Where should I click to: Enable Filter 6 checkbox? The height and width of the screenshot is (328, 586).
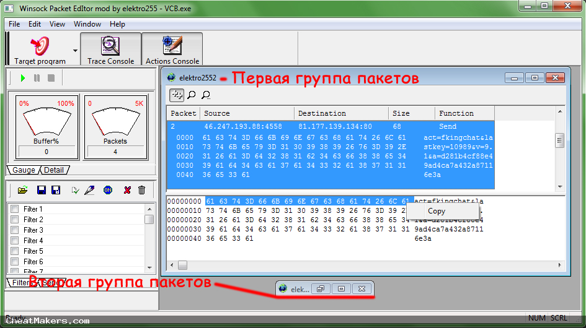(x=15, y=262)
